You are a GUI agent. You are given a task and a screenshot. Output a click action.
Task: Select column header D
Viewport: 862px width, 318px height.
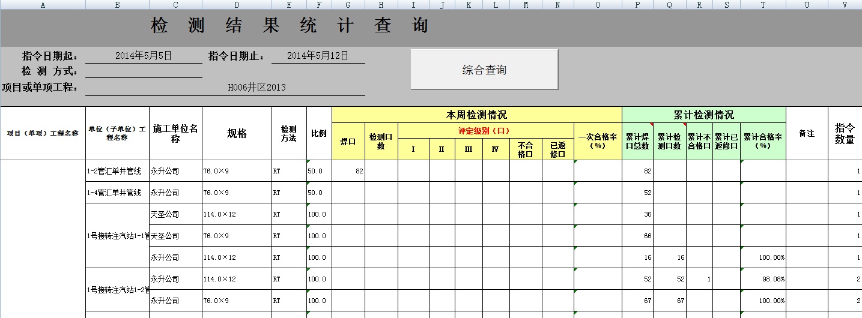tap(237, 5)
